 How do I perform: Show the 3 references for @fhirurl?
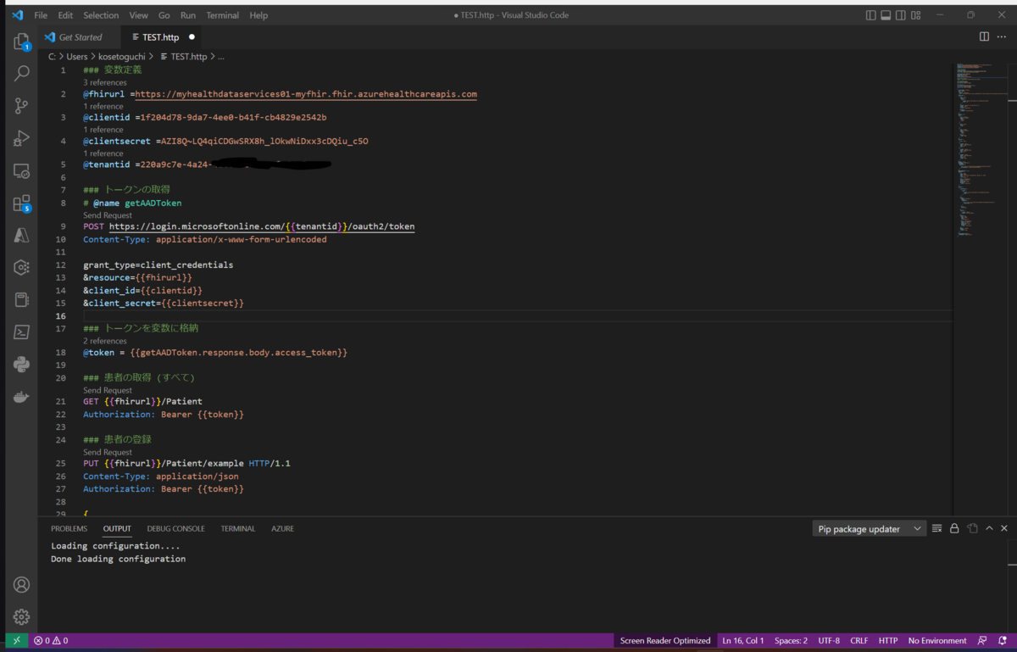(104, 82)
